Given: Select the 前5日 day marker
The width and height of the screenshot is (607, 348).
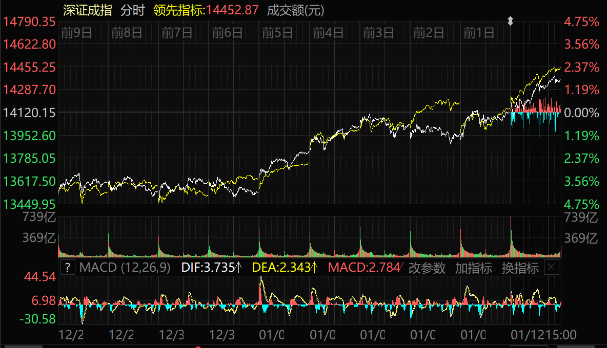Looking at the screenshot, I should click(x=277, y=33).
